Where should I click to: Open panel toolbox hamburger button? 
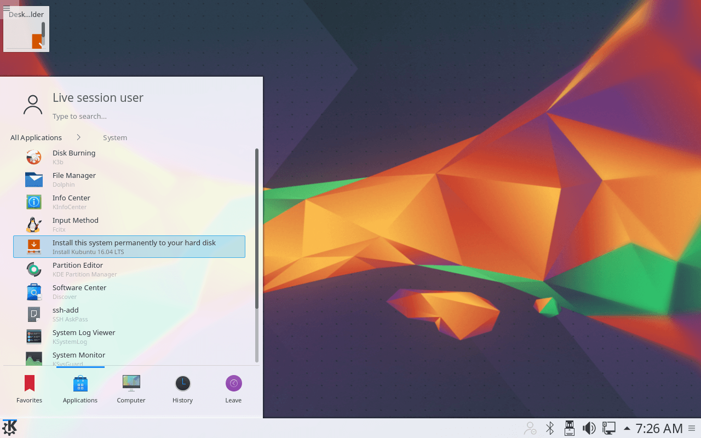(x=692, y=428)
